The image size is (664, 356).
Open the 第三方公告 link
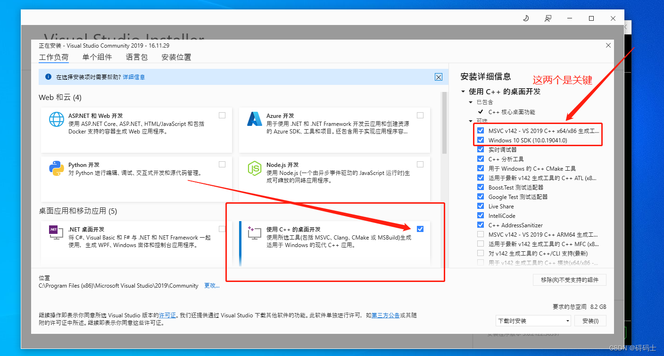click(x=386, y=315)
